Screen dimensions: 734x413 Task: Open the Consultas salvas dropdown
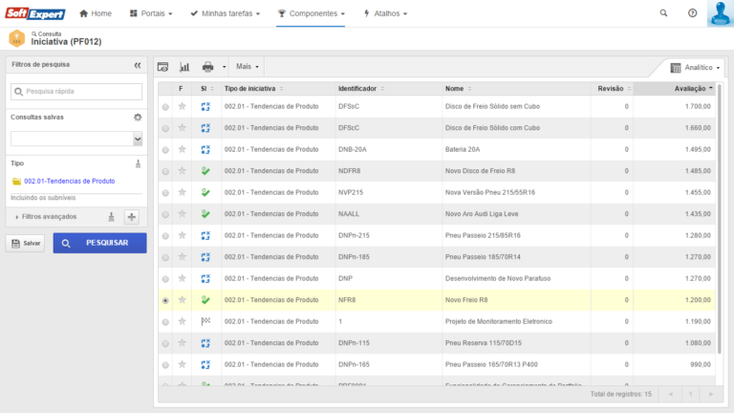tap(138, 140)
